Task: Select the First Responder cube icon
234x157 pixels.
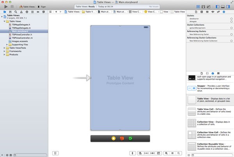Action: pos(122,138)
